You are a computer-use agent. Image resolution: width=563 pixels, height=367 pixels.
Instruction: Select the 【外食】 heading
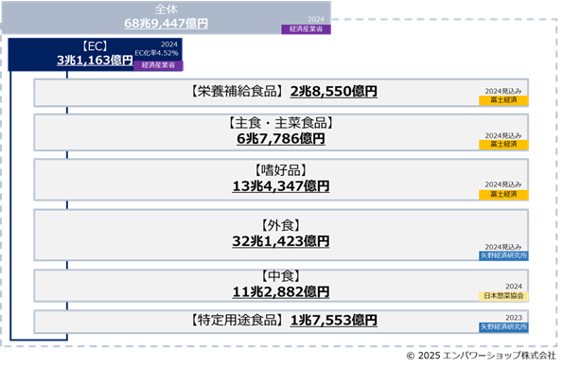pos(281,225)
